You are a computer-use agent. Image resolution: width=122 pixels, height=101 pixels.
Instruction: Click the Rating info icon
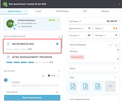[103, 28]
